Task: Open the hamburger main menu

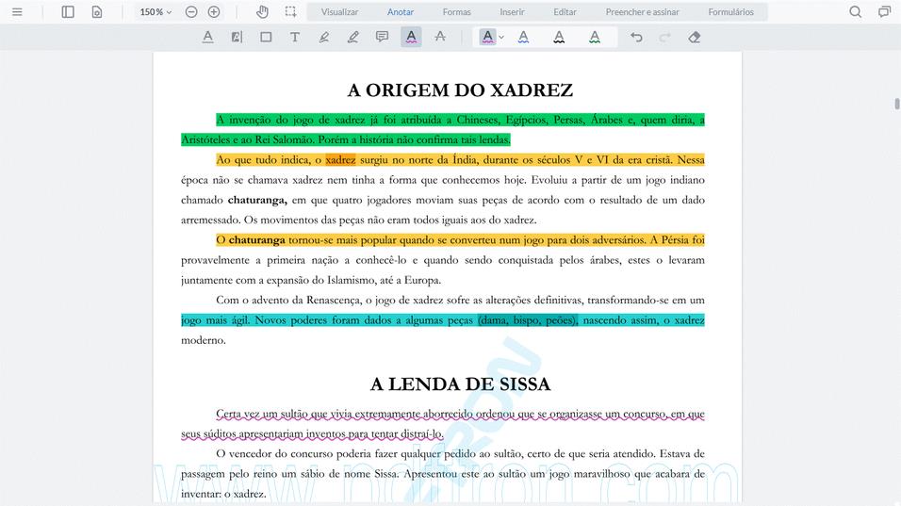Action: [17, 12]
